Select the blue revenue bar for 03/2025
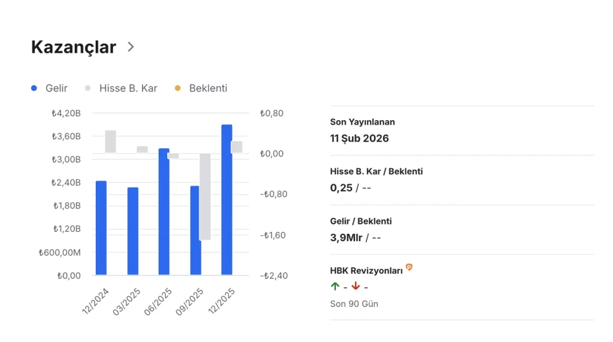The height and width of the screenshot is (342, 613). click(133, 231)
